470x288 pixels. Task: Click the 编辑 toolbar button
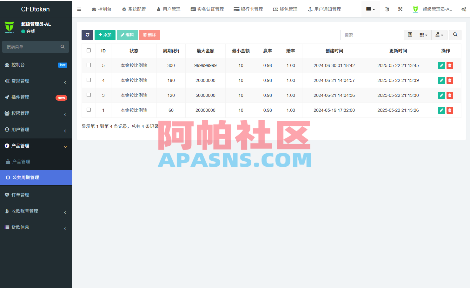pyautogui.click(x=127, y=35)
